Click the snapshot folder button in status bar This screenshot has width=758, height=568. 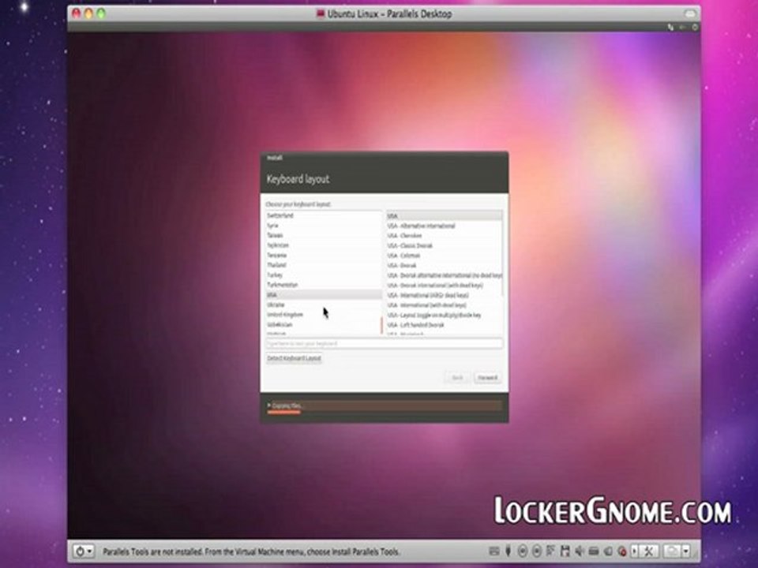673,551
